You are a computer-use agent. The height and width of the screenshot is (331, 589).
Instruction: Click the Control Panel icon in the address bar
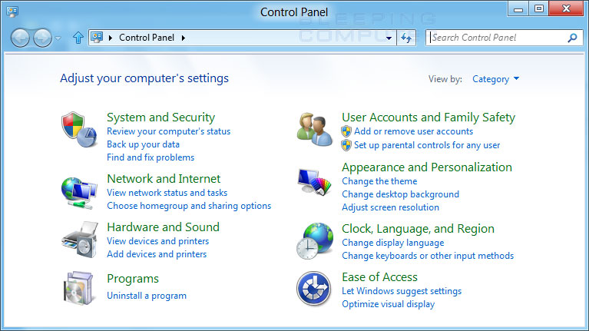coord(97,37)
